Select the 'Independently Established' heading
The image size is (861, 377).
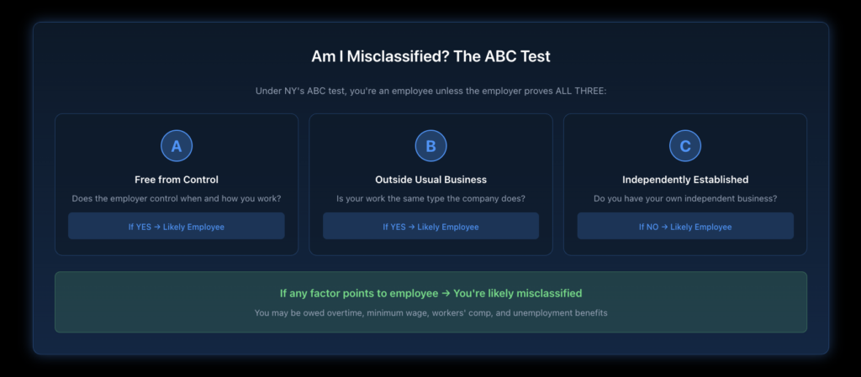pyautogui.click(x=685, y=180)
